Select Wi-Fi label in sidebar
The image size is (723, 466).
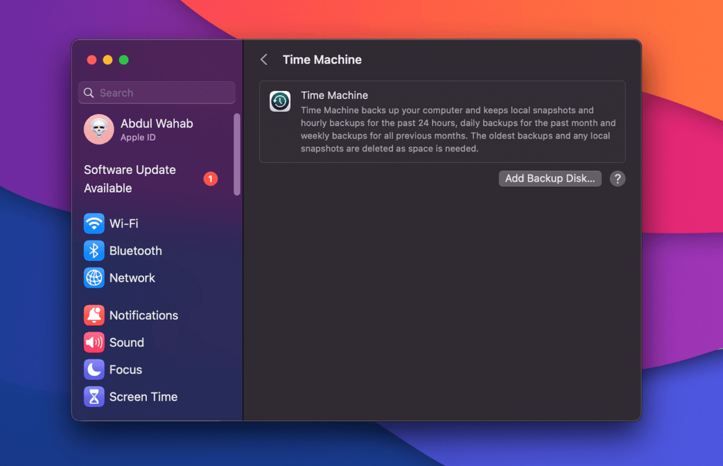click(x=124, y=224)
